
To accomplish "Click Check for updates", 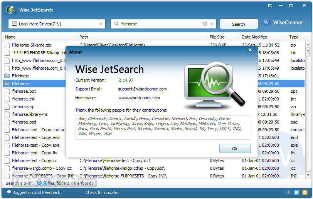I will tap(102, 192).
